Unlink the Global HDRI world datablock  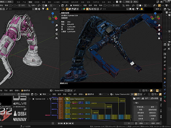pos(71,91)
